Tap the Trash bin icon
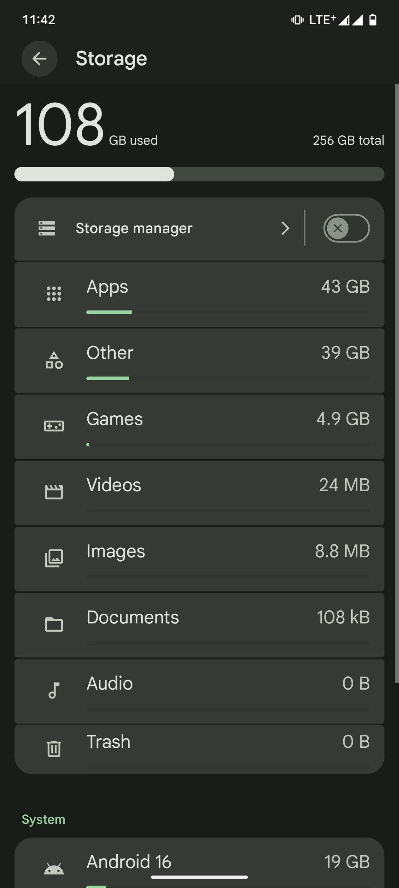Viewport: 399px width, 888px height. (54, 748)
